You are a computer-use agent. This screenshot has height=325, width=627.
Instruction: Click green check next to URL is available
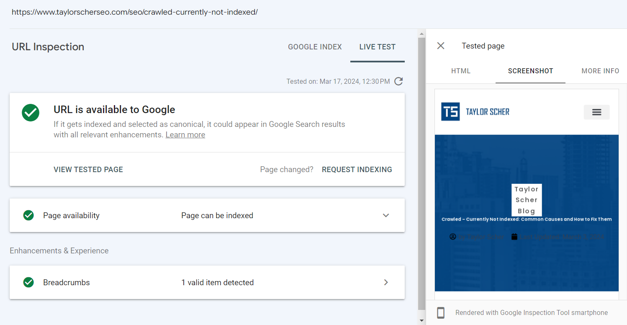click(x=31, y=113)
